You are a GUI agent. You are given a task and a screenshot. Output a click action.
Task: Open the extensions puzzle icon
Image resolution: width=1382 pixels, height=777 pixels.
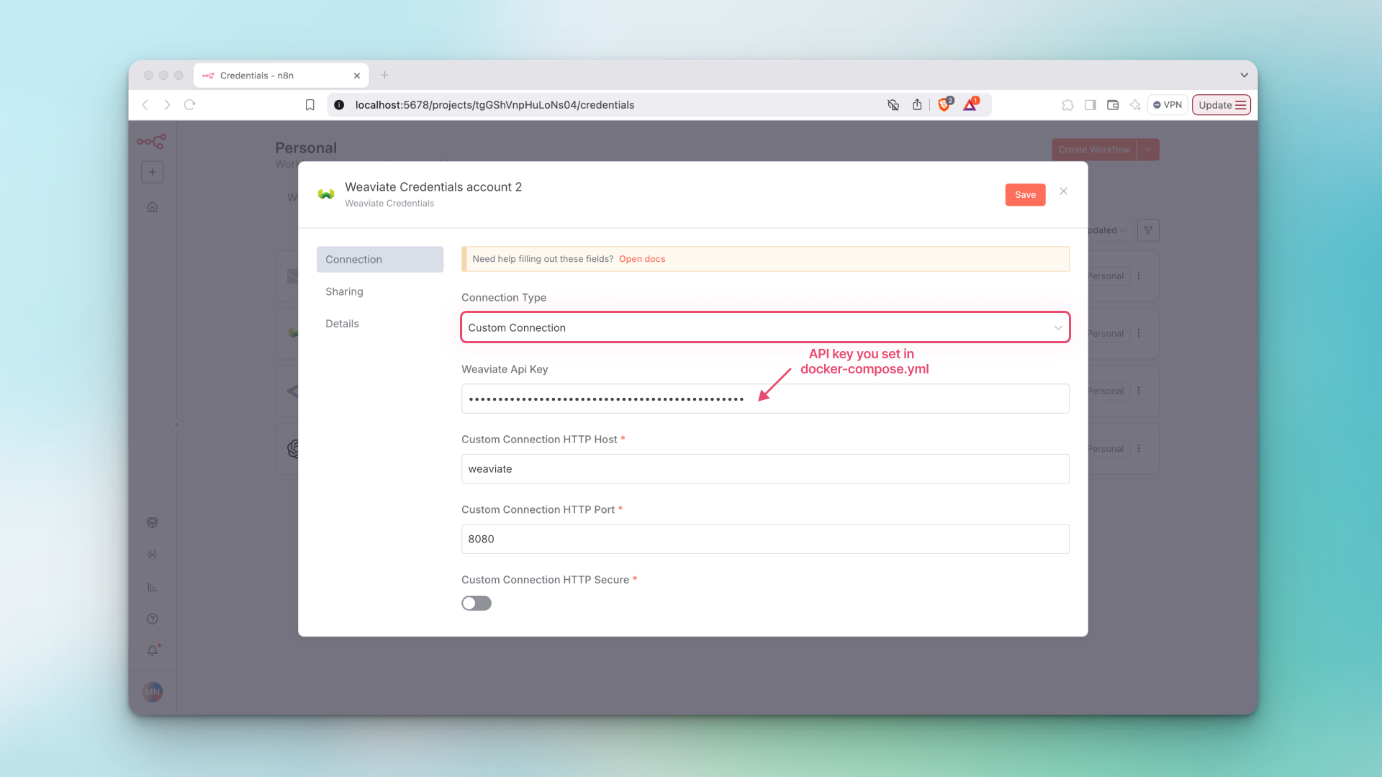click(1067, 105)
